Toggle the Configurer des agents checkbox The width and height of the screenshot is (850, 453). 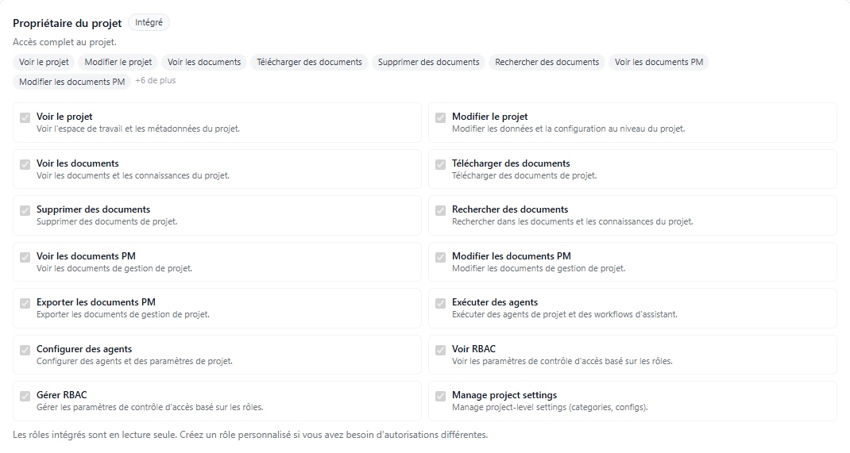(25, 350)
